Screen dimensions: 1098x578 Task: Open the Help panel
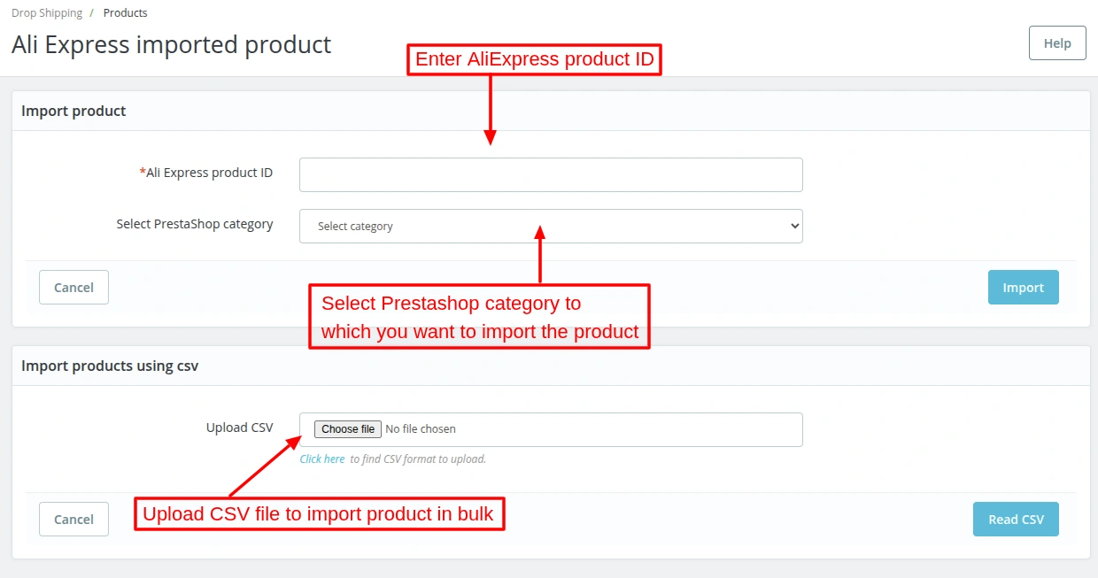1055,42
